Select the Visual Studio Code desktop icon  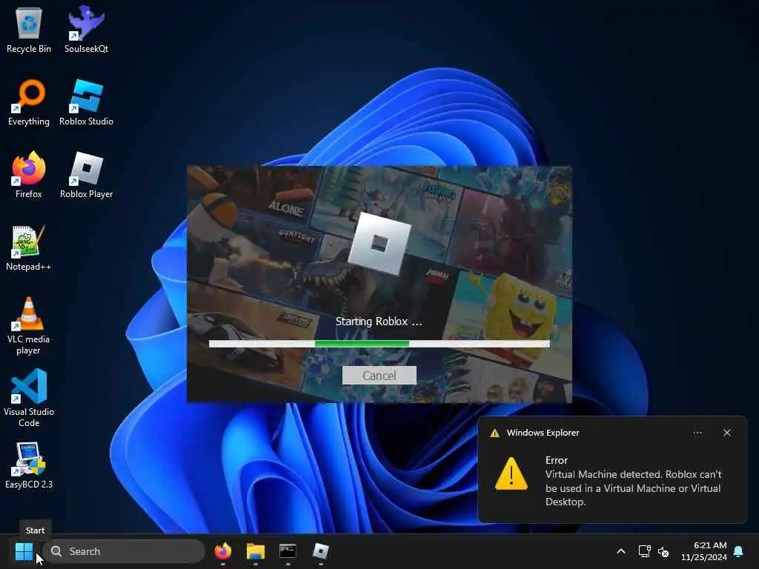point(29,398)
